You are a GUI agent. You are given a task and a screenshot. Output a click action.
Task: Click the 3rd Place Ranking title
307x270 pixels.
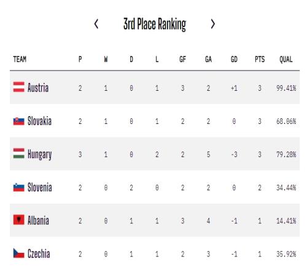tap(155, 25)
